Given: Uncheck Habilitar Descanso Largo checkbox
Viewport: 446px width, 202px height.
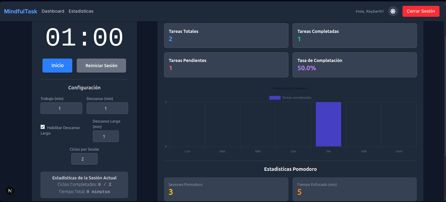Looking at the screenshot, I should (x=43, y=127).
